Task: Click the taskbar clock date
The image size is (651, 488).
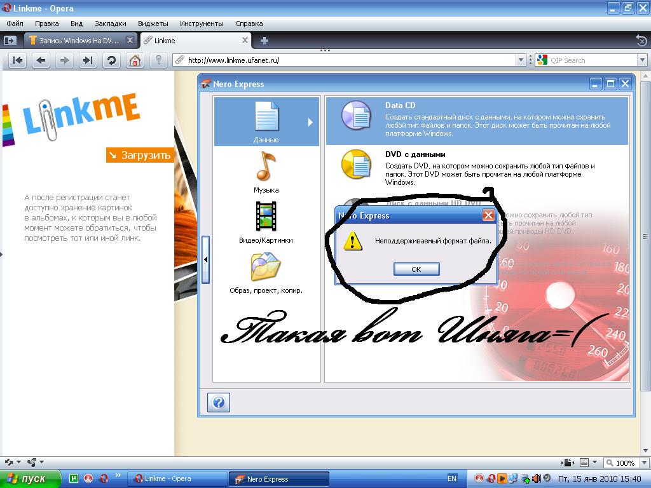Action: tap(600, 479)
